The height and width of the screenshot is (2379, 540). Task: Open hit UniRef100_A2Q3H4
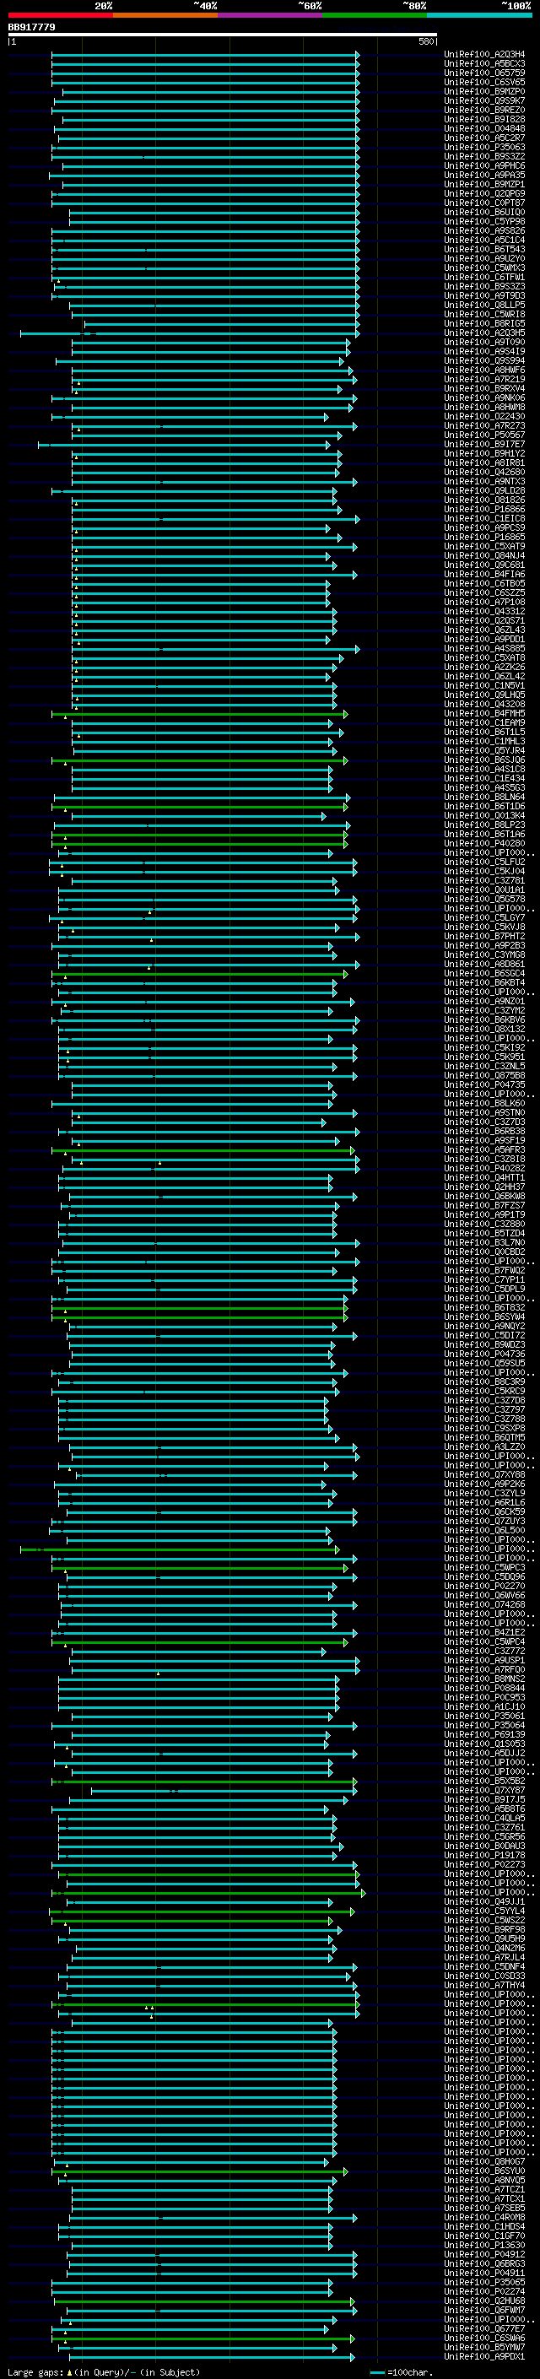484,55
